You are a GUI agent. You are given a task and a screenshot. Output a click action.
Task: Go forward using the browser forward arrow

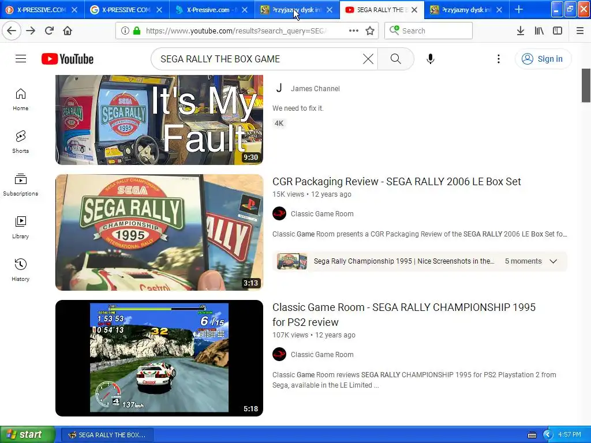[x=31, y=31]
